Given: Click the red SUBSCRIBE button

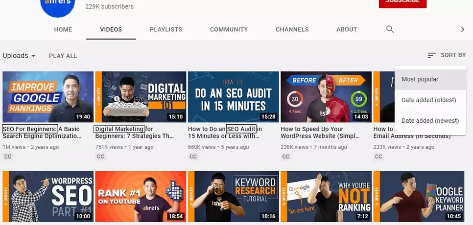Looking at the screenshot, I should (402, 3).
